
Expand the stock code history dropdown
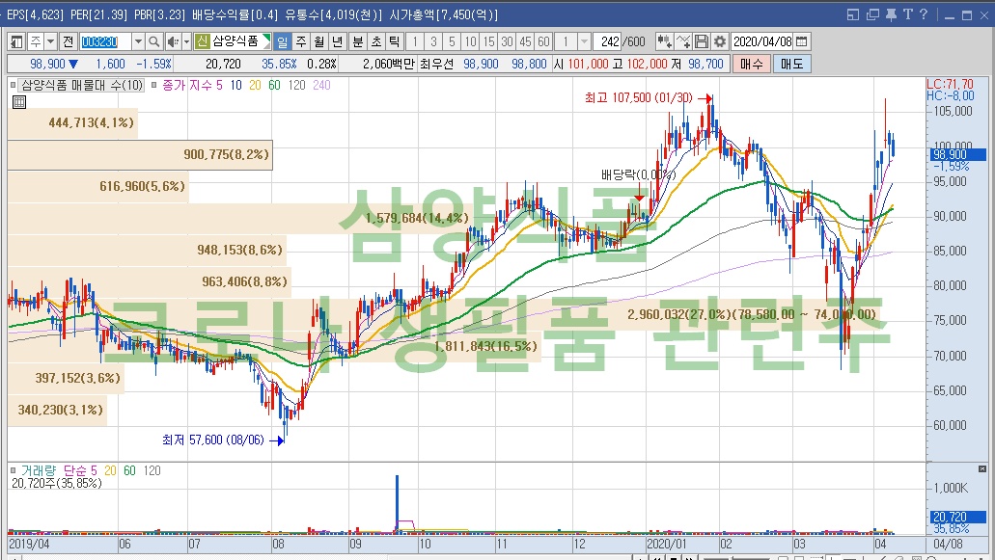(138, 41)
